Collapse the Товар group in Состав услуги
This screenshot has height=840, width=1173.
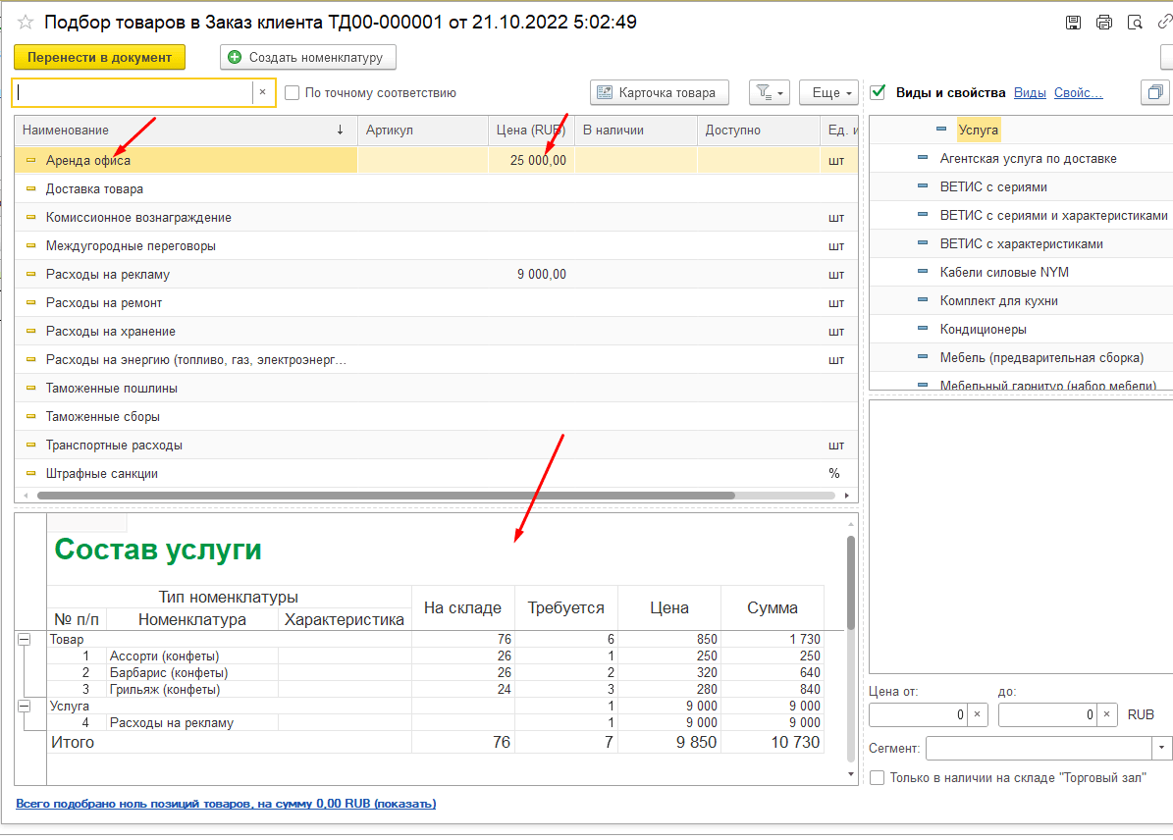point(24,640)
